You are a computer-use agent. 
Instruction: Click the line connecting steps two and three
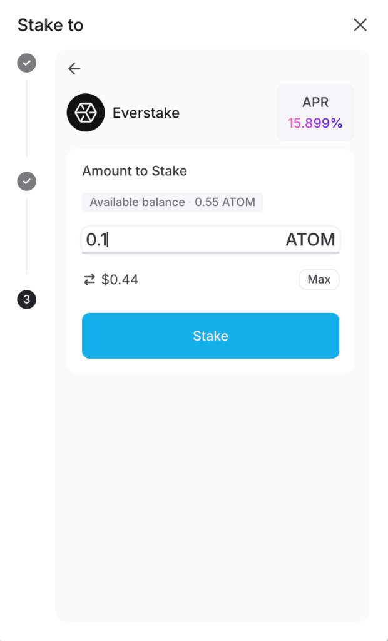click(26, 237)
